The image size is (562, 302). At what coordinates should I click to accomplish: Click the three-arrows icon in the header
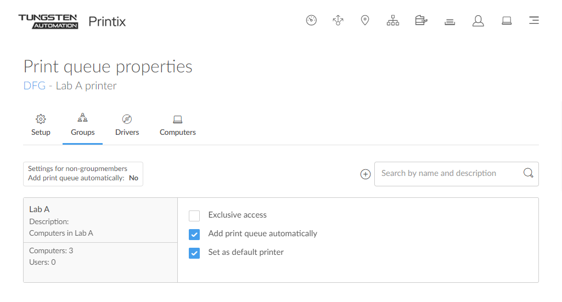coord(338,21)
